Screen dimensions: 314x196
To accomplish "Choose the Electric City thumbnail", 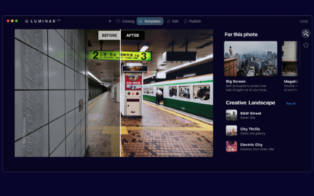I will (x=231, y=146).
